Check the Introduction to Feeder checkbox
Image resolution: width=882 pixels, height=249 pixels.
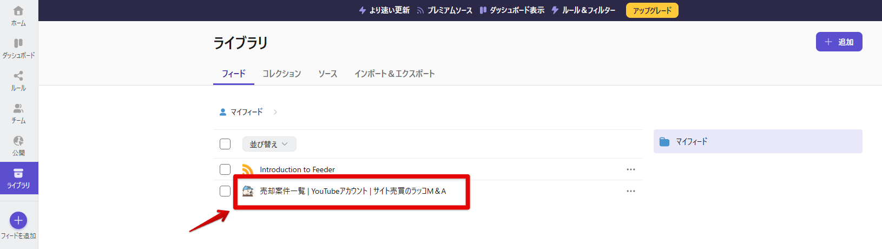pos(225,169)
